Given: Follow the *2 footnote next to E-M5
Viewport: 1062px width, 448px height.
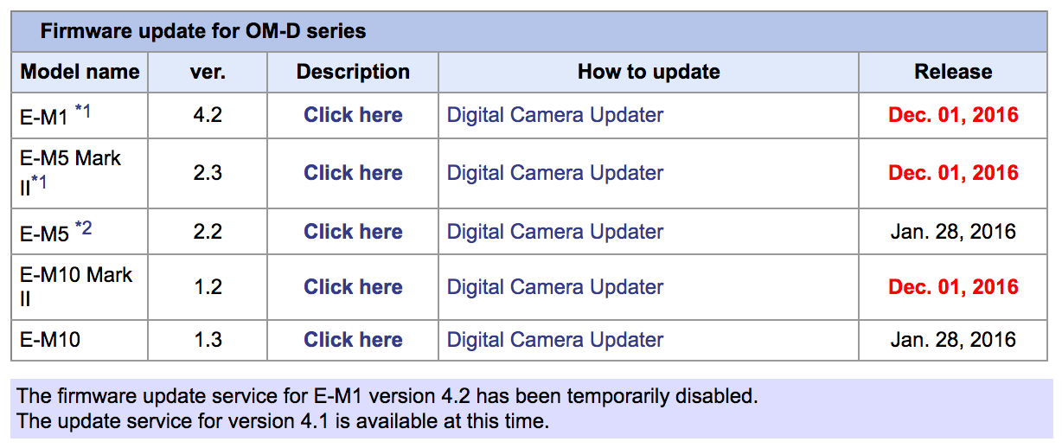Looking at the screenshot, I should click(83, 228).
